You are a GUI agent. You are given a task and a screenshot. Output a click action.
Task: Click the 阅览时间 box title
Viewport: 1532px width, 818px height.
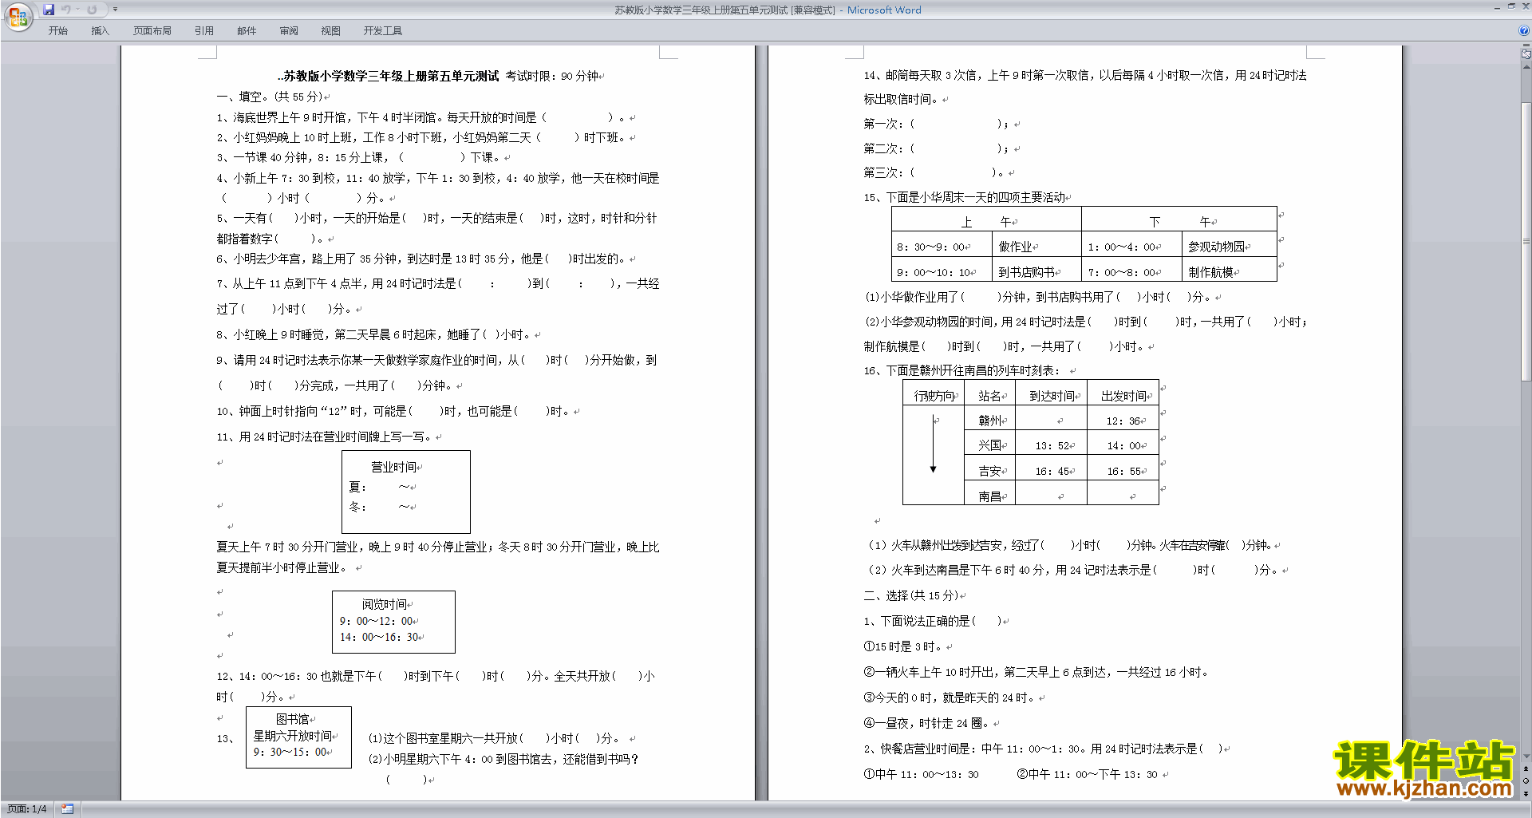385,604
